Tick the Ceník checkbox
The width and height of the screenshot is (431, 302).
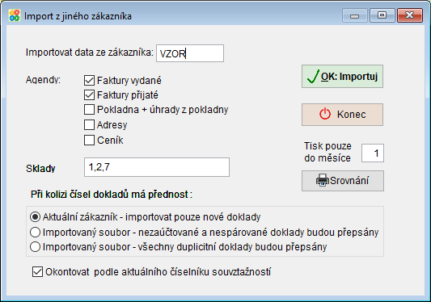89,140
